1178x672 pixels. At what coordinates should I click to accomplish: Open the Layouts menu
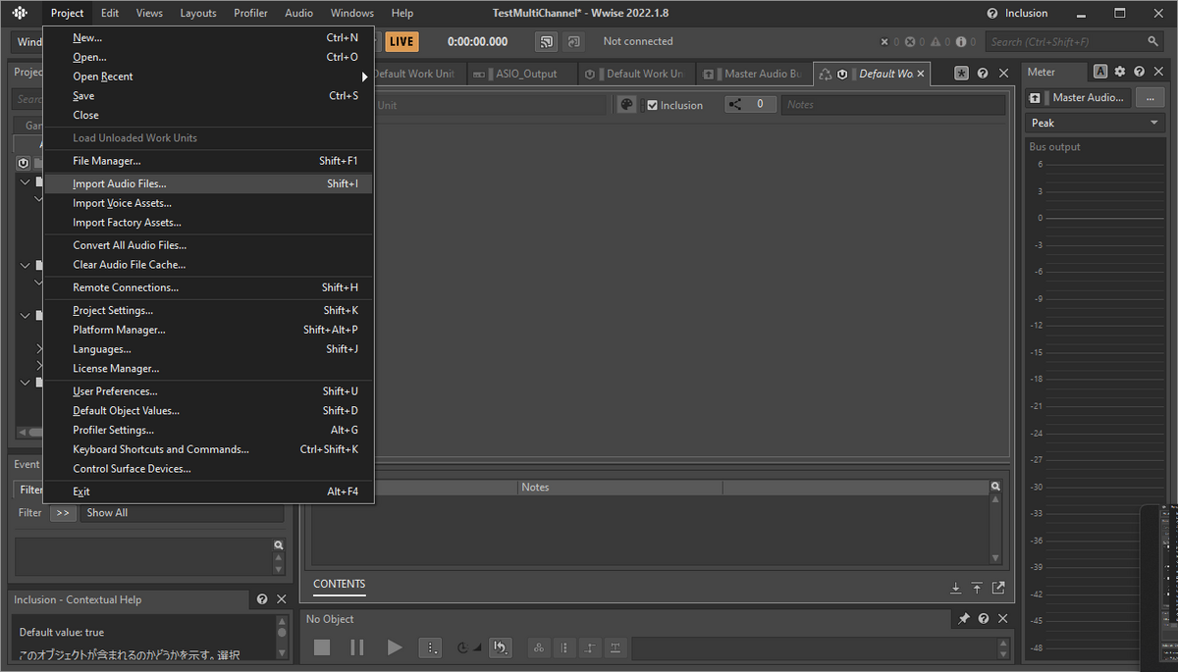(x=198, y=13)
